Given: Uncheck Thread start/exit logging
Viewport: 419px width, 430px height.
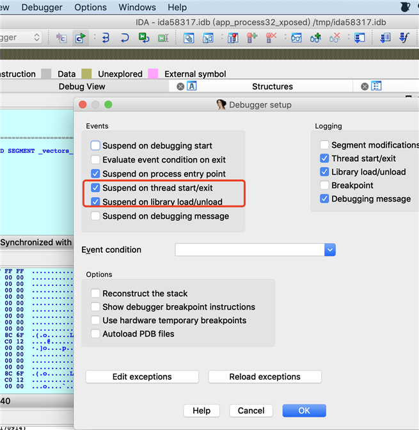Looking at the screenshot, I should pyautogui.click(x=324, y=158).
